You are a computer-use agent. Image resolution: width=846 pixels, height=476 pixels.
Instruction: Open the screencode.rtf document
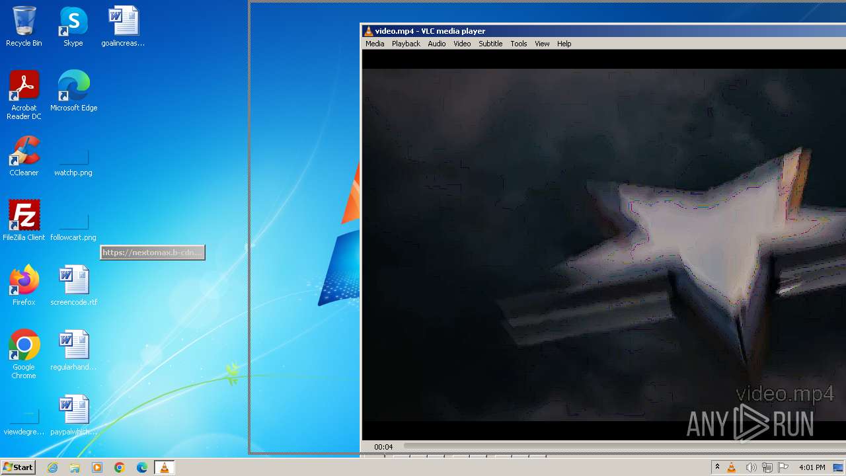pos(73,286)
